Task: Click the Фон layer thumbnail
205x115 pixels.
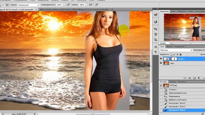Action: click(x=166, y=63)
